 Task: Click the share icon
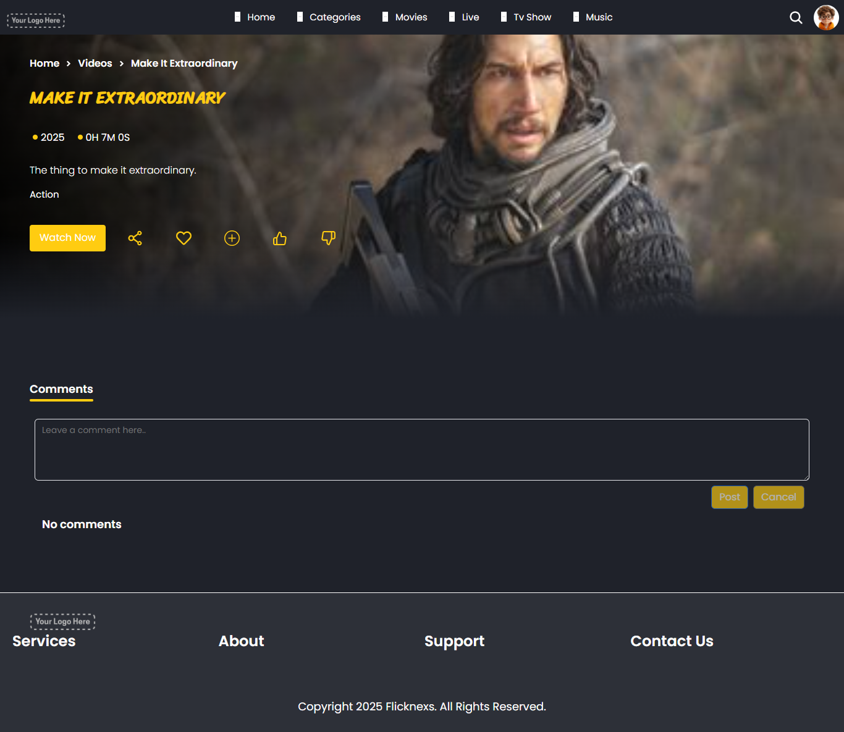tap(135, 238)
